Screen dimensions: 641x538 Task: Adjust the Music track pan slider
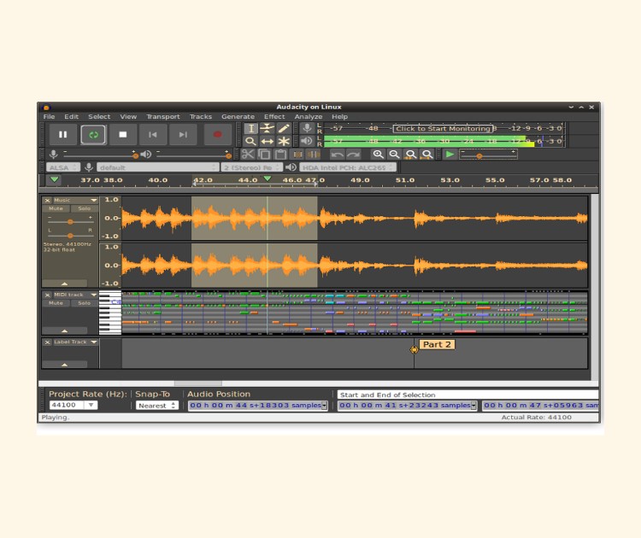[x=70, y=236]
